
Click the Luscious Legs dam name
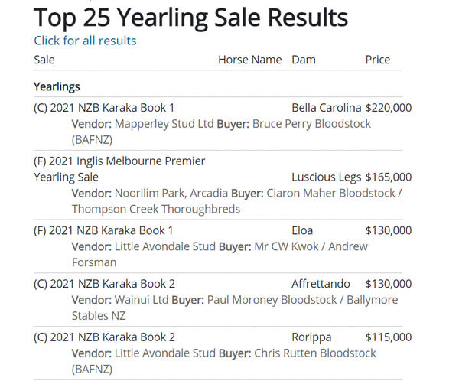[325, 177]
